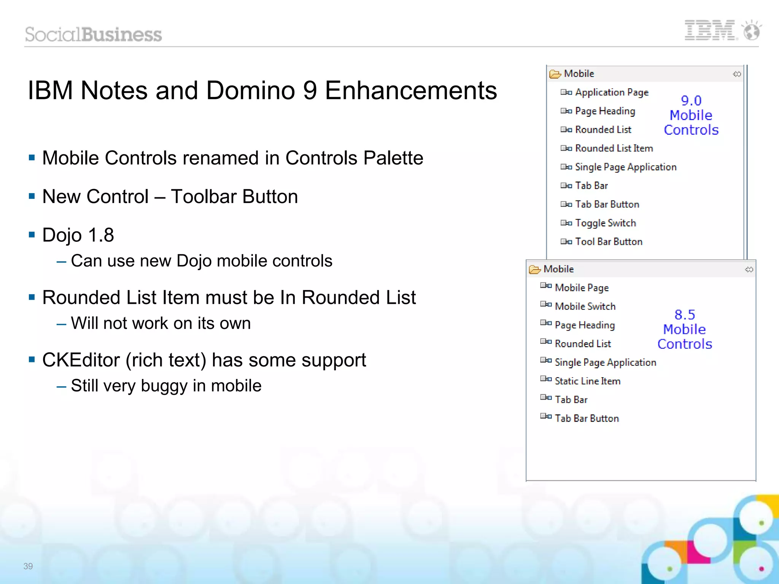Collapse the 9.0 Mobile palette with its pin arrows
The height and width of the screenshot is (584, 779).
pos(737,74)
